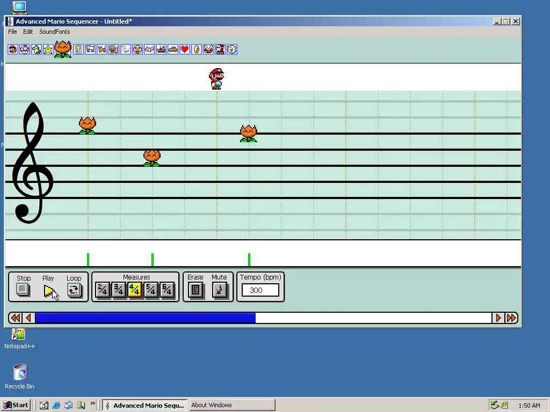Image resolution: width=550 pixels, height=412 pixels.
Task: Select the Car instrument icon
Action: click(173, 49)
